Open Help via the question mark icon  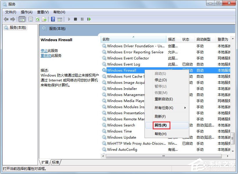[53, 19]
